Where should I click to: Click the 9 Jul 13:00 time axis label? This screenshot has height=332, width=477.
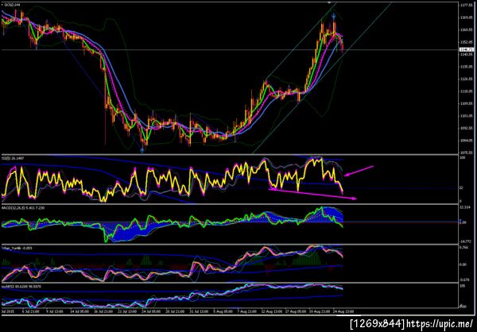tap(54, 311)
